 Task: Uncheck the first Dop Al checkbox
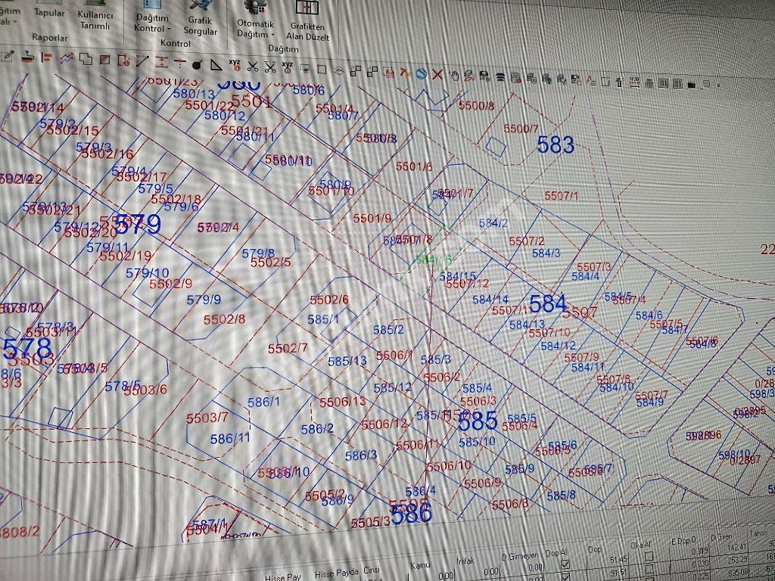565,564
